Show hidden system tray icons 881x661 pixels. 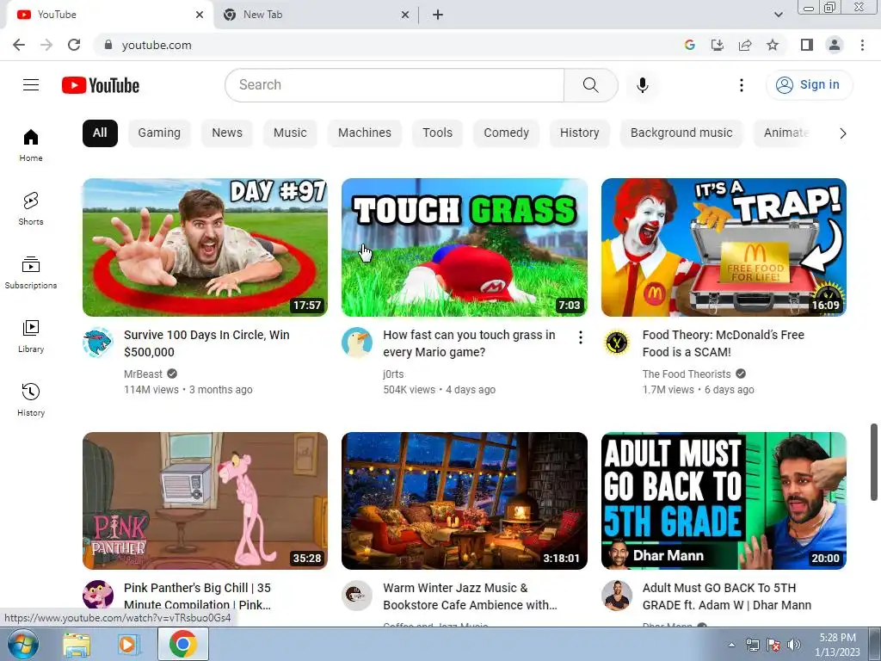click(x=731, y=645)
